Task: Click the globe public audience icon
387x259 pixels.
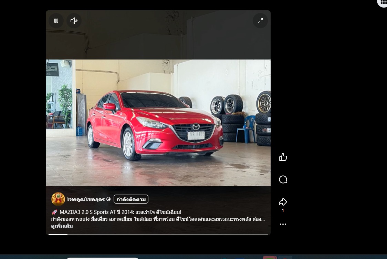Action: point(108,199)
